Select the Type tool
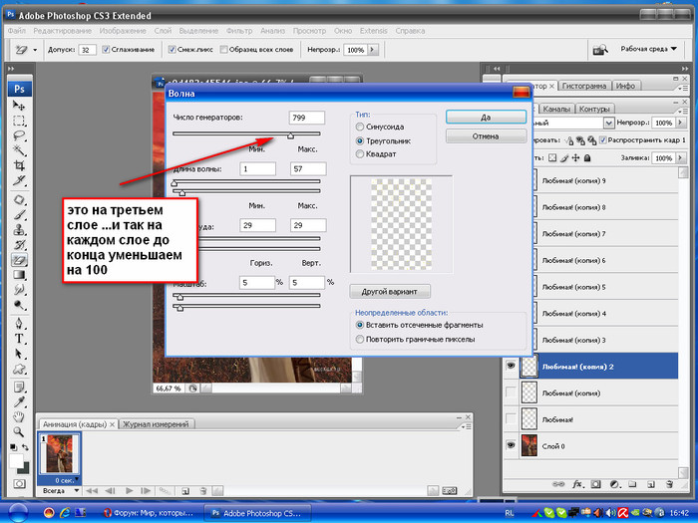Image resolution: width=698 pixels, height=523 pixels. pos(19,339)
